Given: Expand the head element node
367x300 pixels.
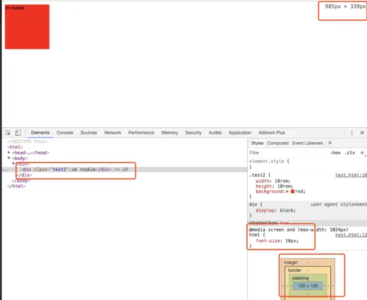Looking at the screenshot, I should [9, 153].
